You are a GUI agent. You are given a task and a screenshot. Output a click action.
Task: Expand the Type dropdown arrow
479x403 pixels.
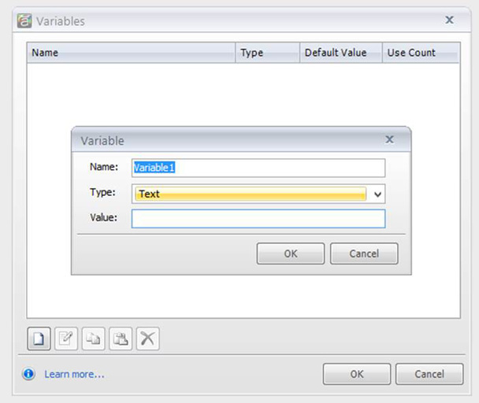coord(377,194)
